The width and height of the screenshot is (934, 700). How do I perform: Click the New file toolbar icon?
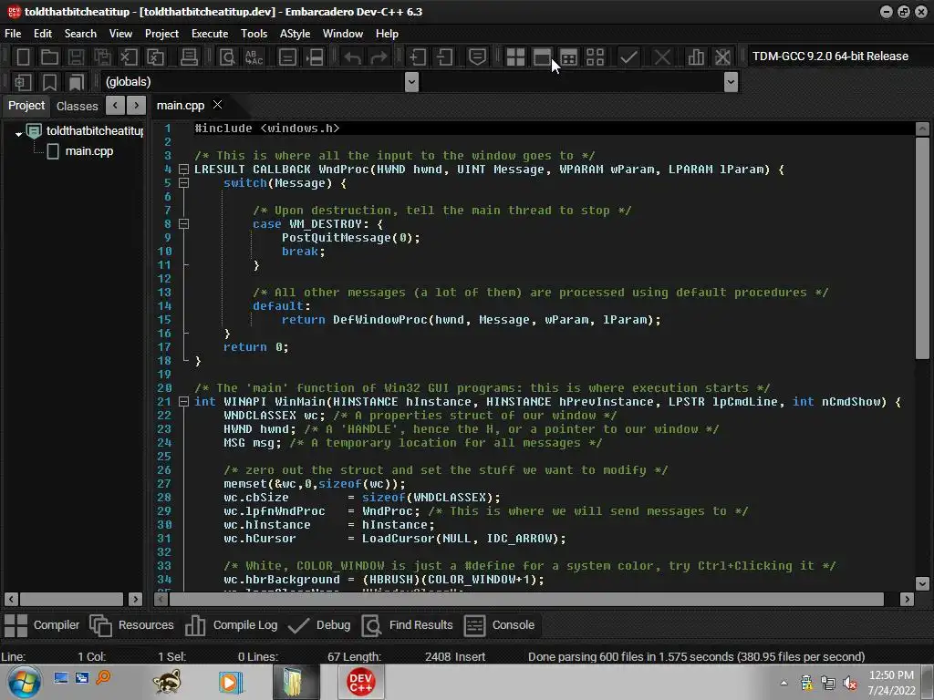[x=23, y=57]
